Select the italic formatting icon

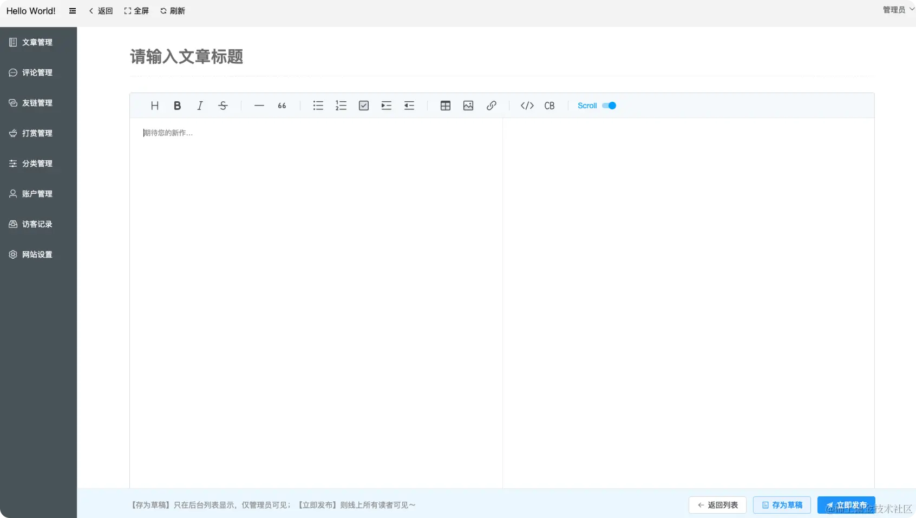200,106
